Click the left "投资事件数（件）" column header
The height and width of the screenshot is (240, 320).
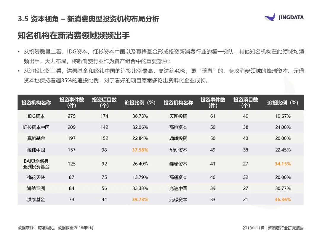[x=72, y=103]
